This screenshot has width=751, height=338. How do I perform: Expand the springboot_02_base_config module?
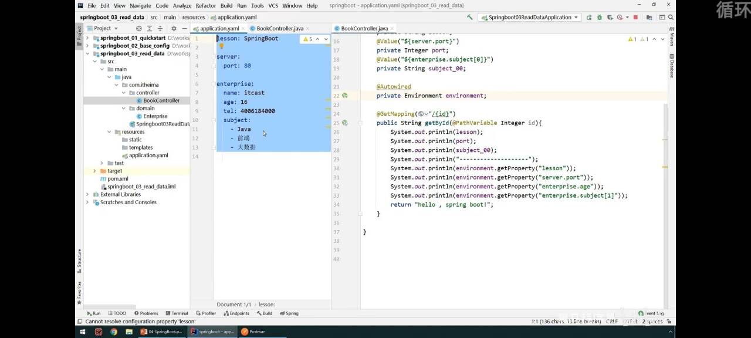[87, 46]
